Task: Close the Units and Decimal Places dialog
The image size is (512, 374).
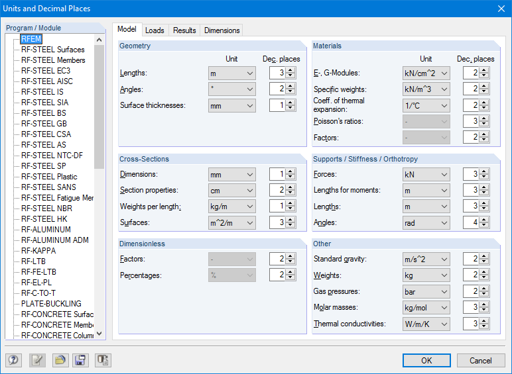Action: tap(499, 9)
